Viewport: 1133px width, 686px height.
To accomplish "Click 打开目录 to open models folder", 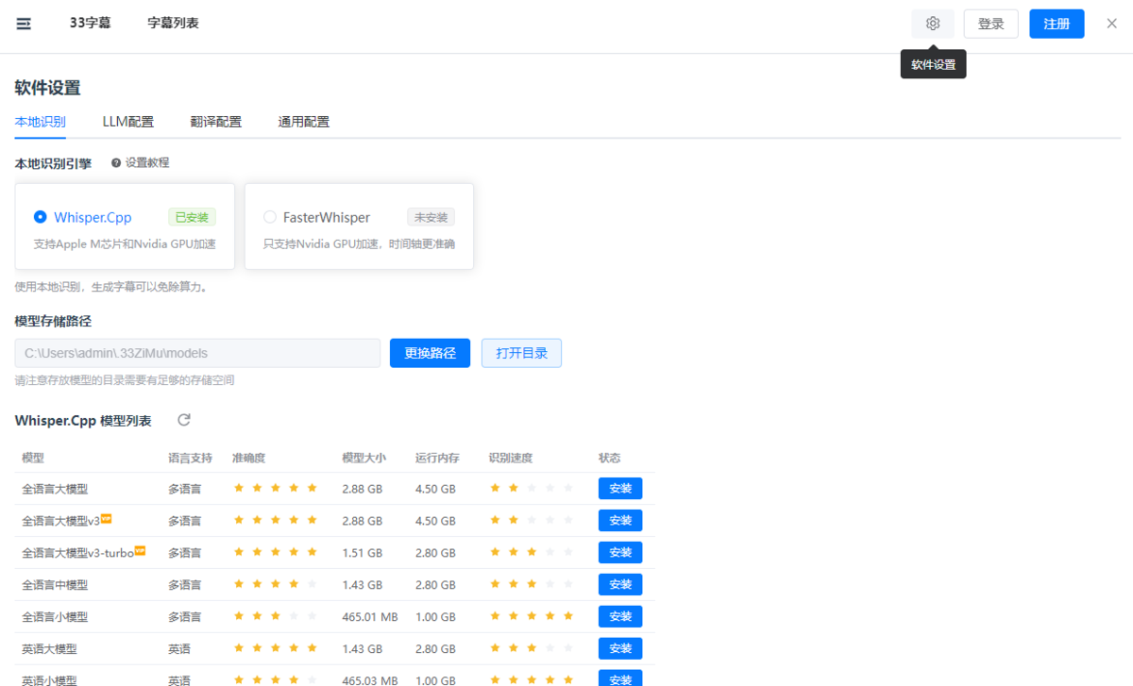I will (x=521, y=353).
